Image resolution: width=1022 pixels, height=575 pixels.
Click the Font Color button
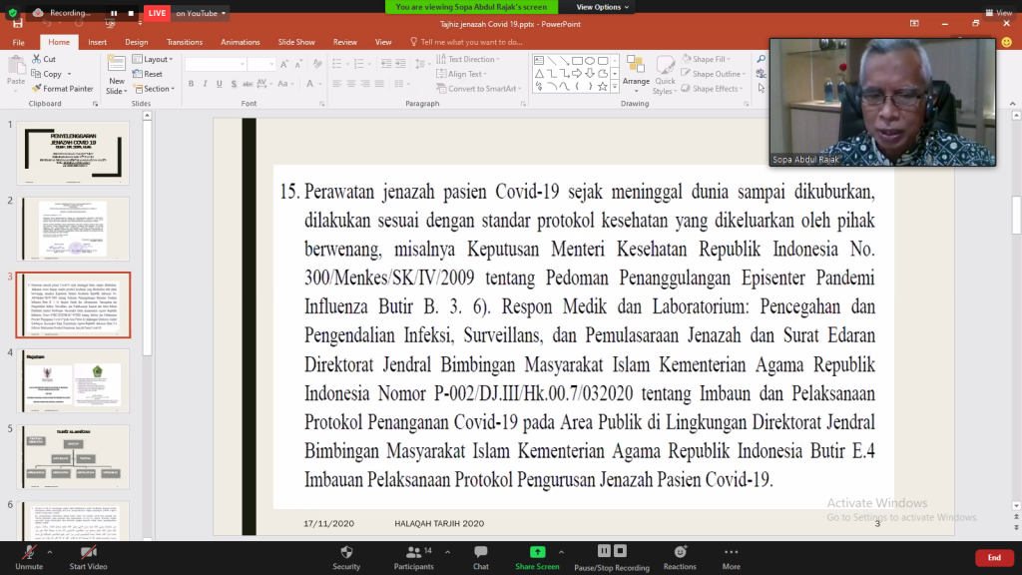tap(311, 84)
